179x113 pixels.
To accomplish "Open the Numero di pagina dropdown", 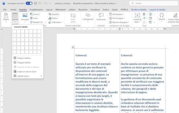I will 119,22.
